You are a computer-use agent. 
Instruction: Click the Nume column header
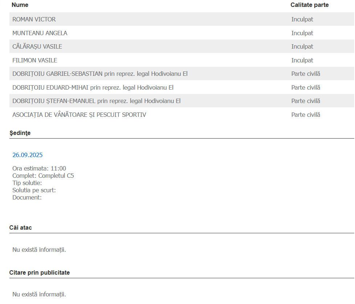click(x=20, y=5)
